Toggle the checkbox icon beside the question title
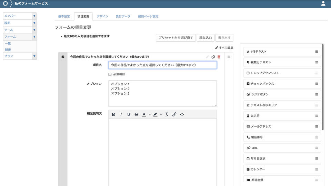The image size is (331, 186). 63,57
